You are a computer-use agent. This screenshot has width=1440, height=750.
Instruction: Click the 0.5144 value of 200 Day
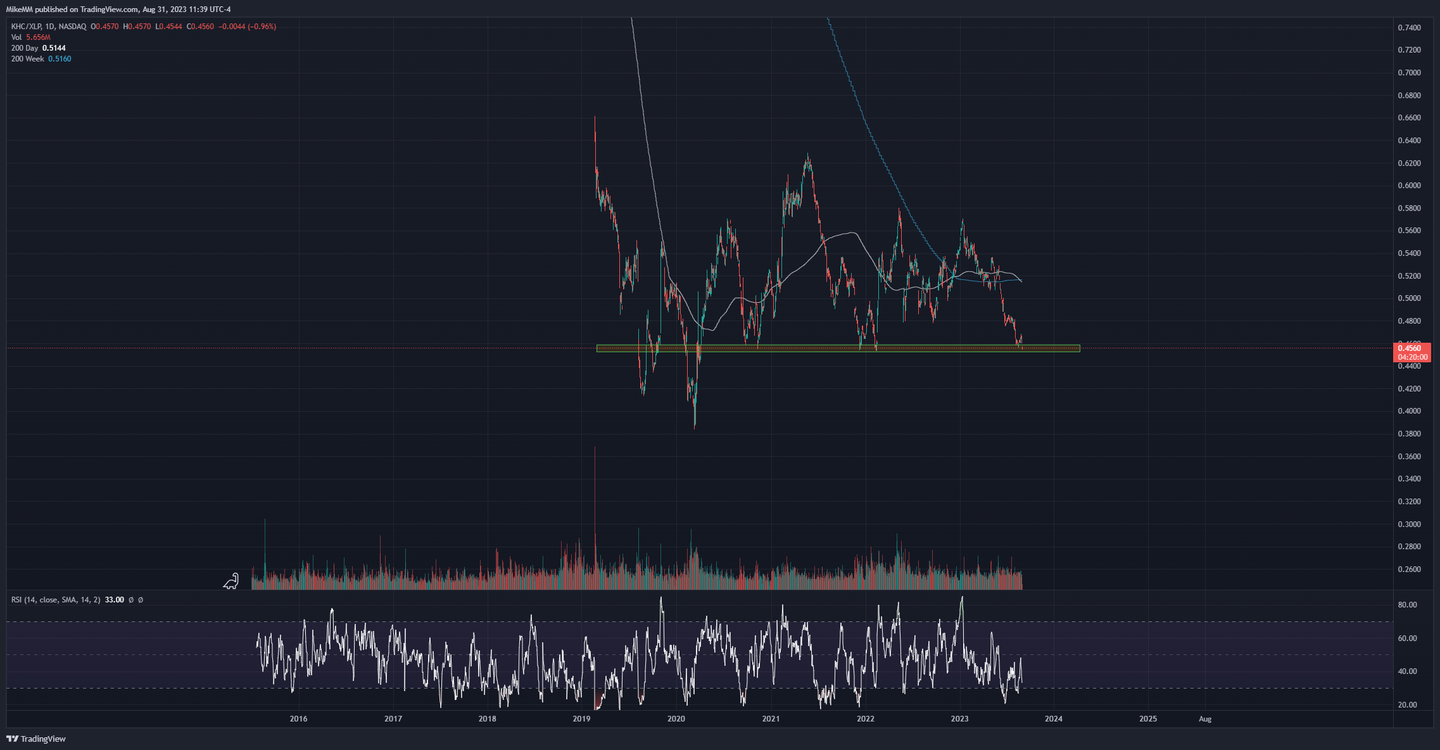coord(54,48)
